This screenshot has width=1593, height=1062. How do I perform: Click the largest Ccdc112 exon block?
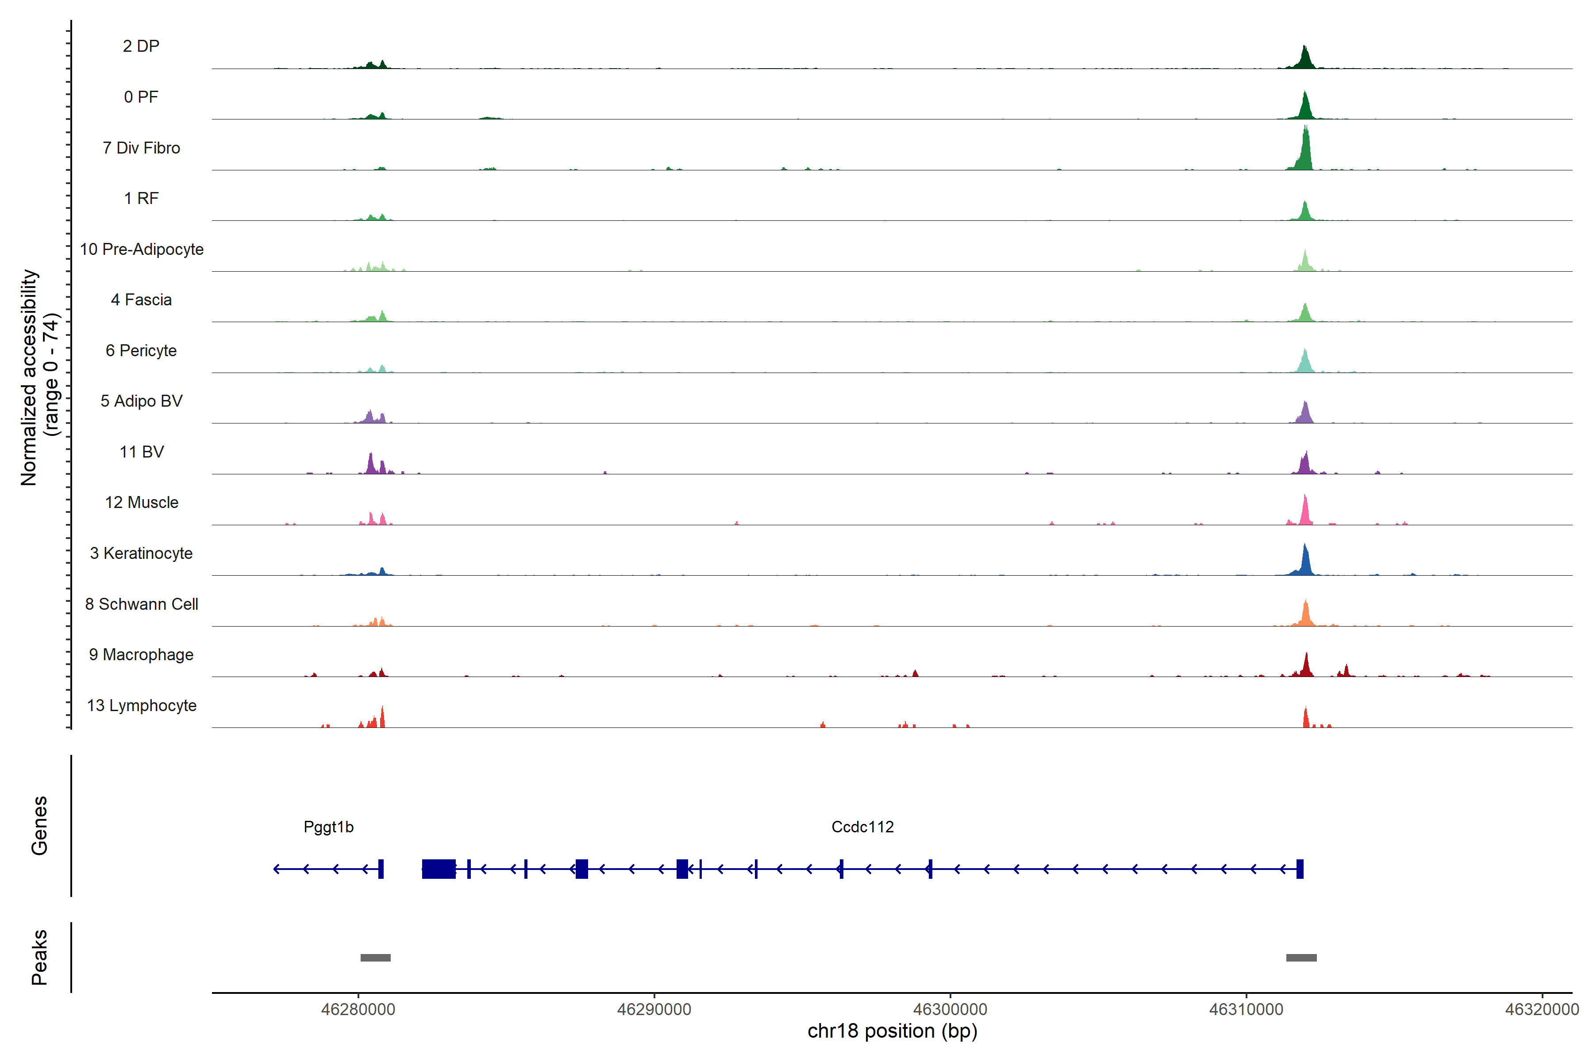[x=439, y=868]
